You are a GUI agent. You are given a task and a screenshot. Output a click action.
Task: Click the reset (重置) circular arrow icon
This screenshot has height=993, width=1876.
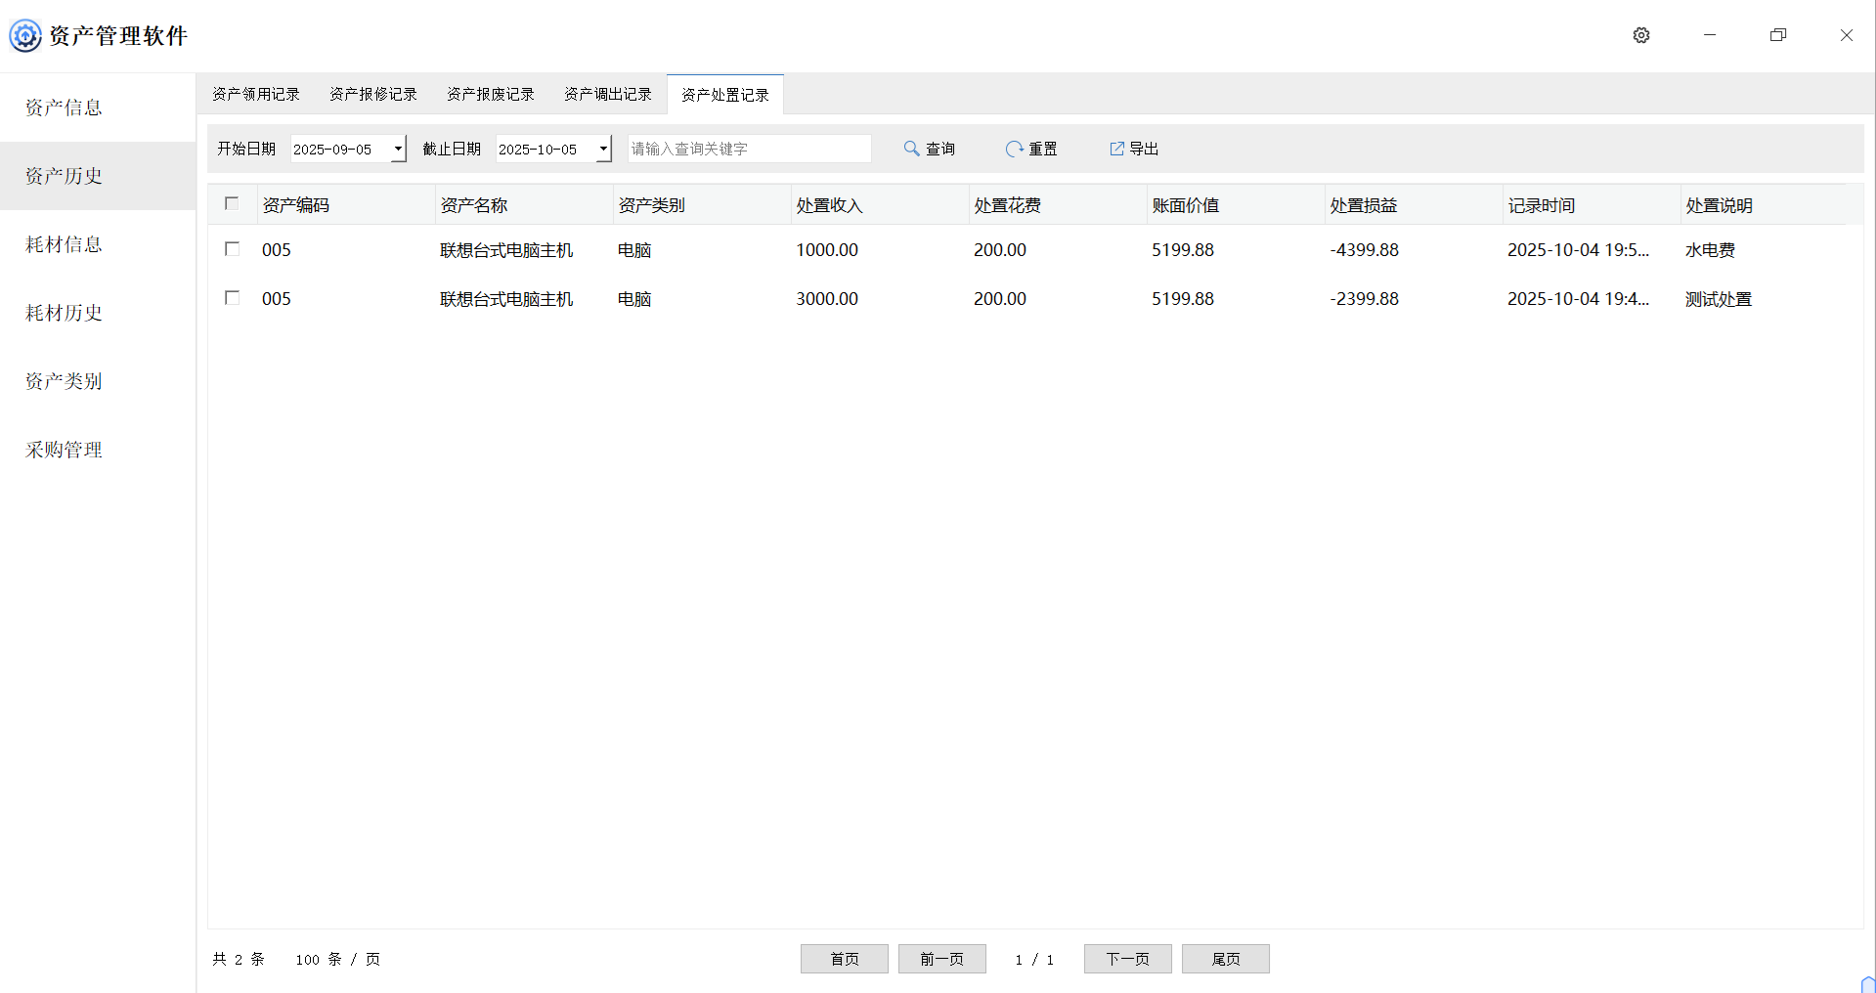point(1014,149)
